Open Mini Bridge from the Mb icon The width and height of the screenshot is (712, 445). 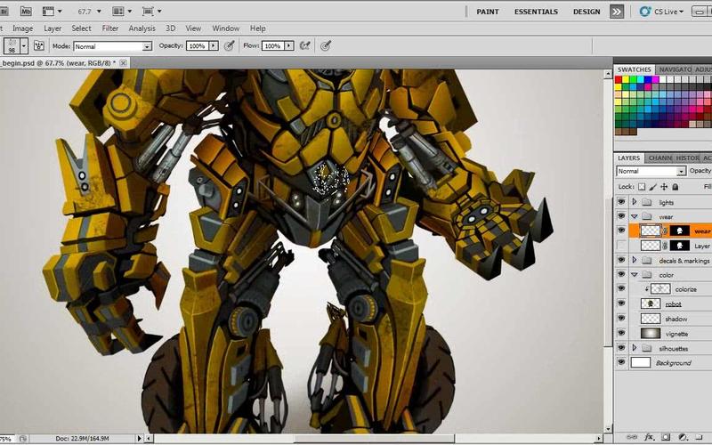click(x=26, y=12)
